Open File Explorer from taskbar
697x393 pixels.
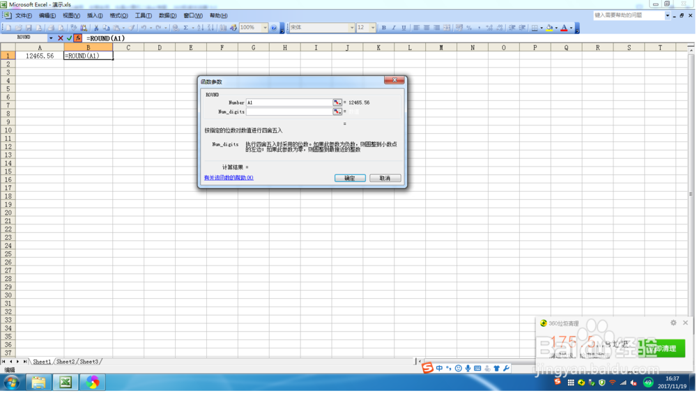tap(38, 383)
